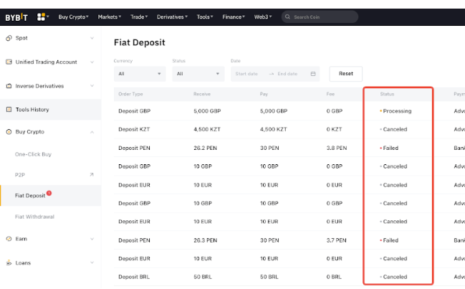Click the P2P external link arrow

pos(92,174)
